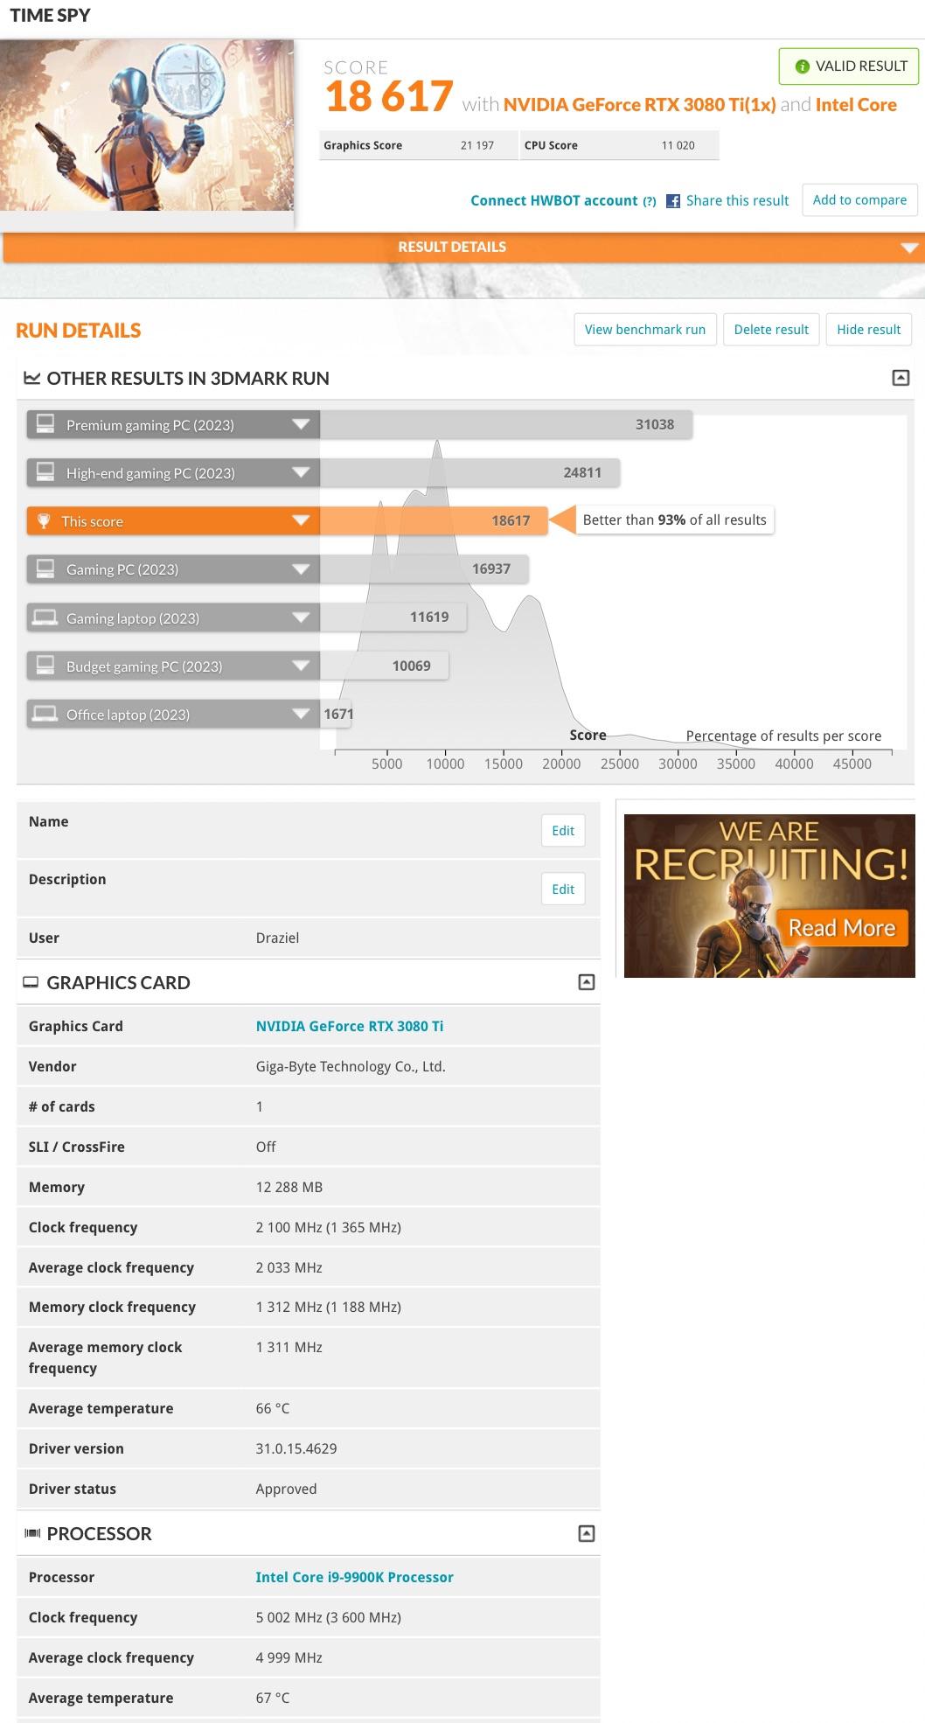Viewport: 925px width, 1723px height.
Task: Click the Facebook icon beside Share this result
Action: point(673,201)
